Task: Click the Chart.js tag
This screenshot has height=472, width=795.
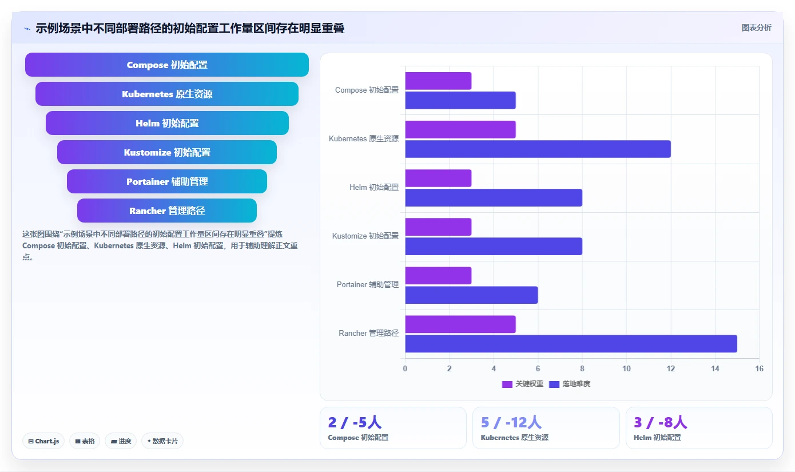Action: [x=44, y=441]
